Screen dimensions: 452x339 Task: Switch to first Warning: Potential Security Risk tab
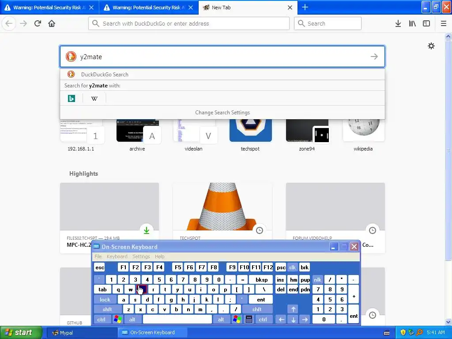pyautogui.click(x=49, y=7)
